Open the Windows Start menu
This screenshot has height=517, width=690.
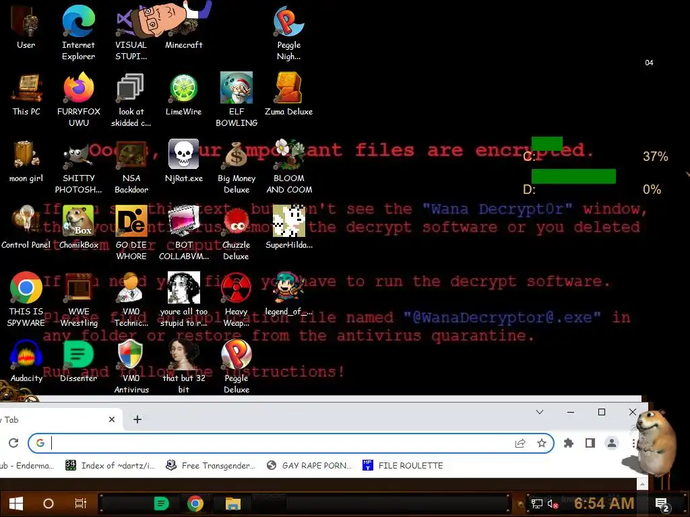(16, 504)
